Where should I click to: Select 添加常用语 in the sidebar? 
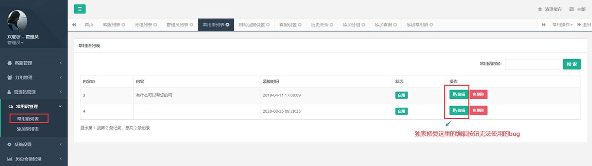(x=28, y=129)
